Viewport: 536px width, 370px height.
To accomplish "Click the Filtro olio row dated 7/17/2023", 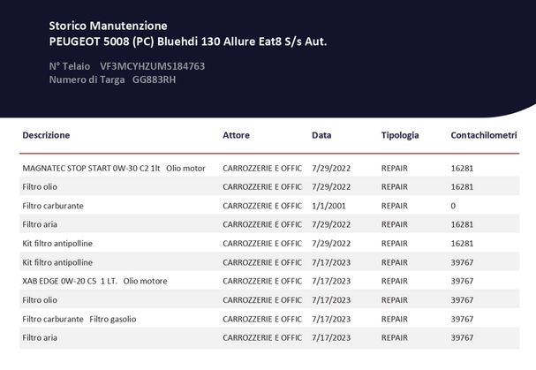I will 269,300.
